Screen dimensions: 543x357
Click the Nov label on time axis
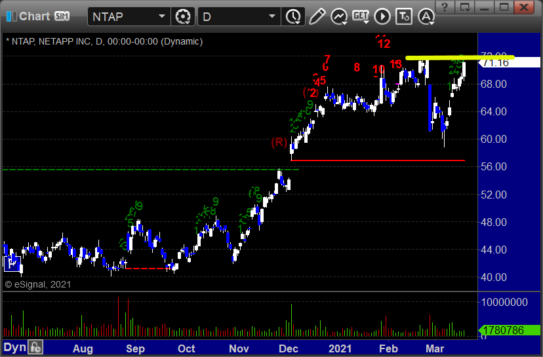click(x=239, y=348)
